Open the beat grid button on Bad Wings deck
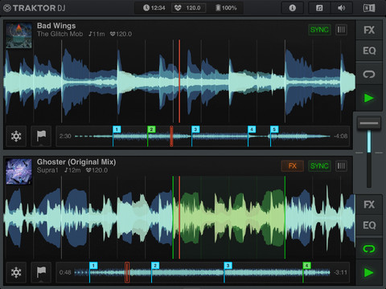Viewport: 386px width, 289px height. click(341, 30)
